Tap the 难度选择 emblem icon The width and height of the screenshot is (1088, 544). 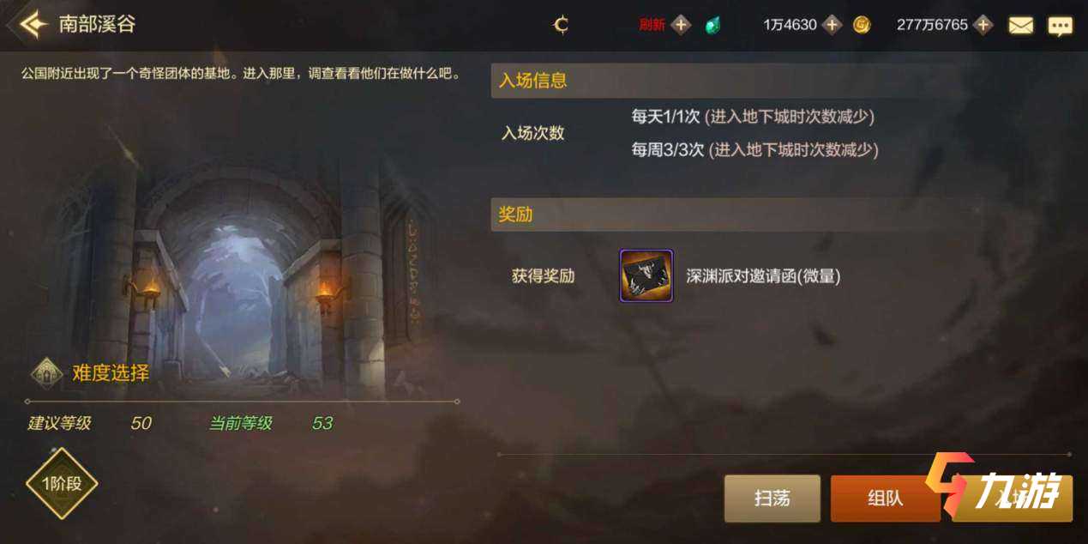[47, 373]
